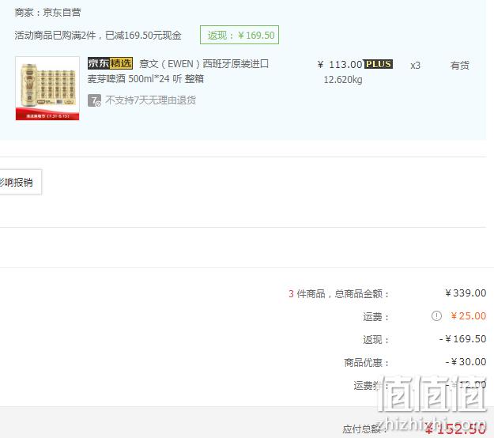Select the total goods amount ¥339.00
This screenshot has height=438, width=494.
466,293
